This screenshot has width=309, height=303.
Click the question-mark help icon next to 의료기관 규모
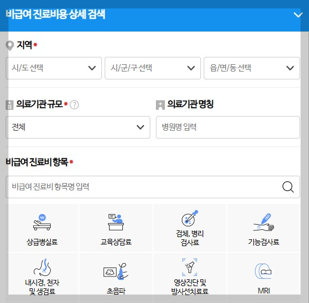74,105
